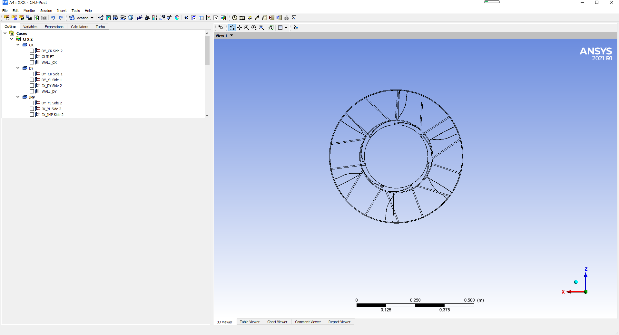This screenshot has width=619, height=335.
Task: Toggle visibility of WALL_DY
Action: click(32, 91)
